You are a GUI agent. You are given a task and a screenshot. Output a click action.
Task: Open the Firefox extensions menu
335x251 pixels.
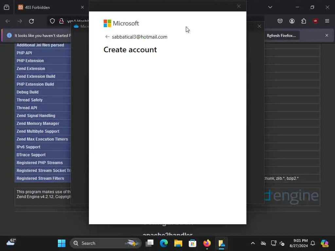point(304,21)
